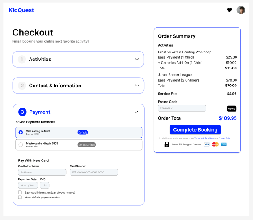Viewport: 253px width, 220px height.
Task: Click the Visa card logo
Action: 207,144
